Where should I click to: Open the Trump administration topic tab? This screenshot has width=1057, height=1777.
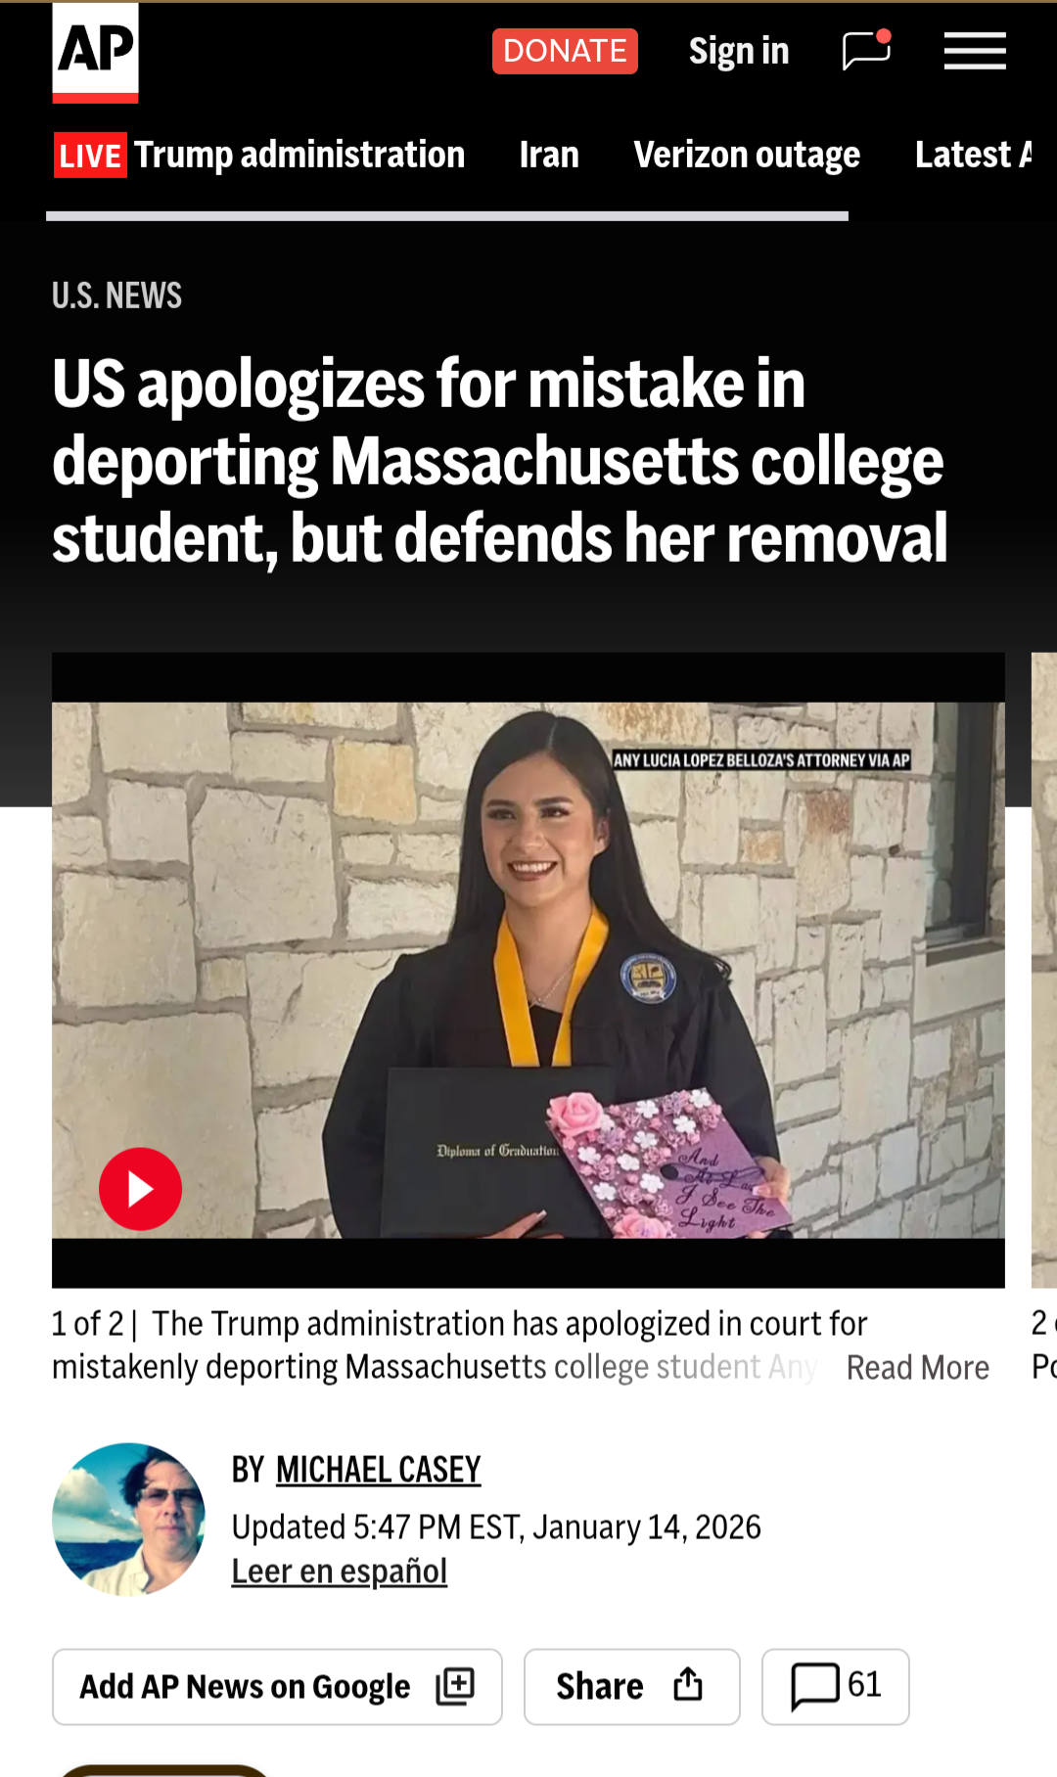(x=299, y=155)
